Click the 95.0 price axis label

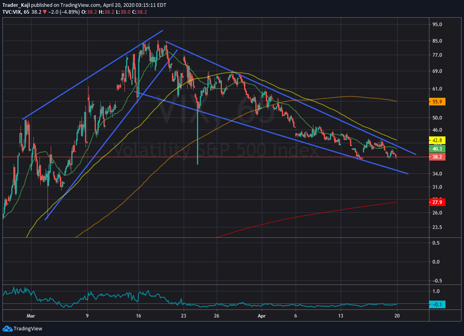(x=437, y=25)
